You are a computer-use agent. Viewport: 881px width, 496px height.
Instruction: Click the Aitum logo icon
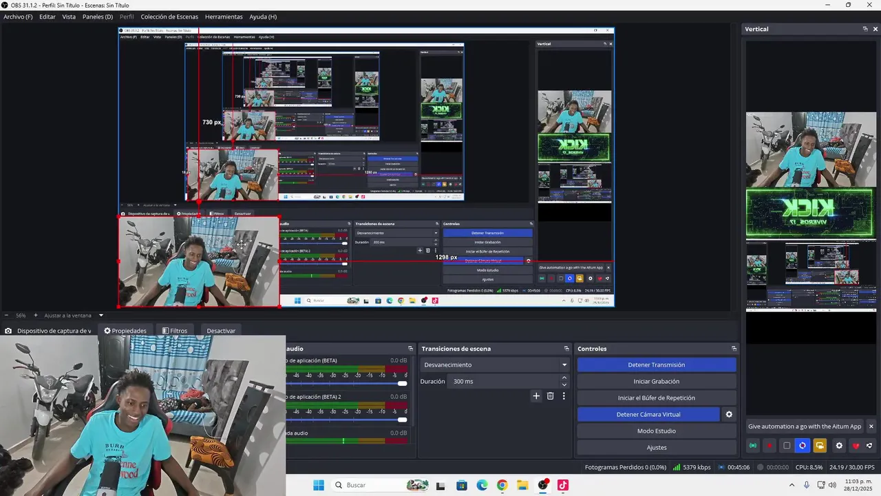(869, 446)
